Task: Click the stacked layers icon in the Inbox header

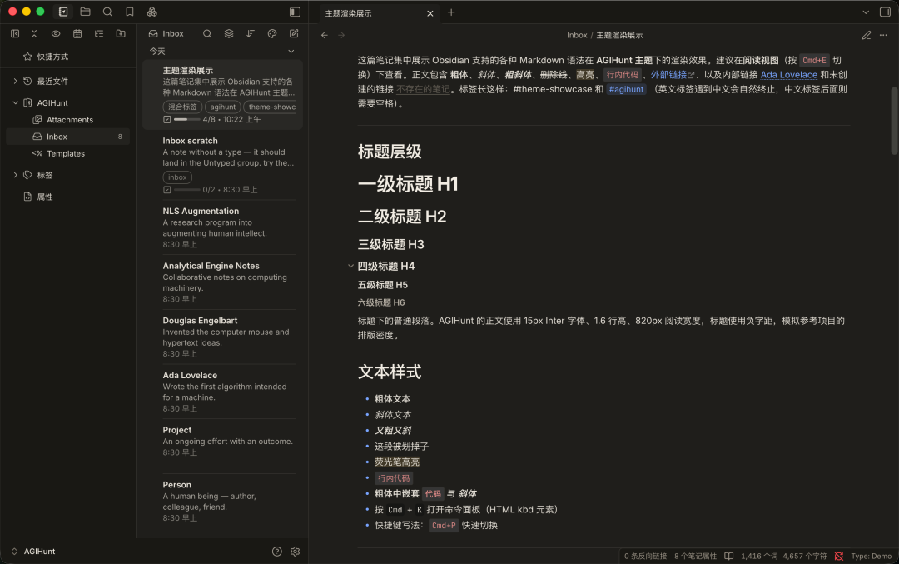Action: (x=229, y=34)
